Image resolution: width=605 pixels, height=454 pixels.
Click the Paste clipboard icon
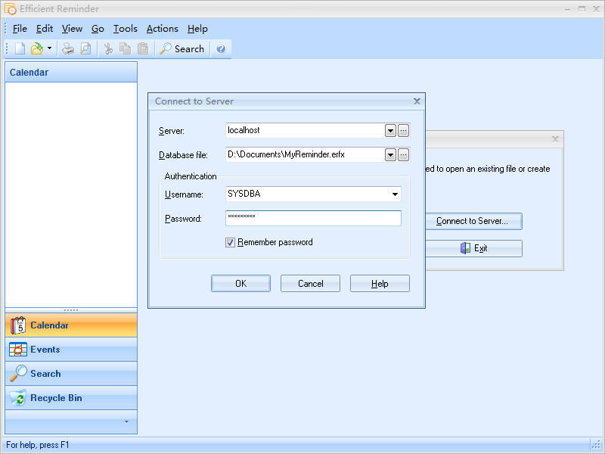tap(143, 48)
